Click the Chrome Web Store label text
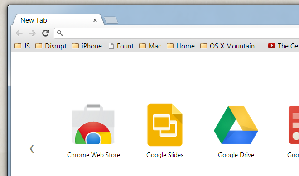Image resolution: width=299 pixels, height=176 pixels. [x=93, y=155]
